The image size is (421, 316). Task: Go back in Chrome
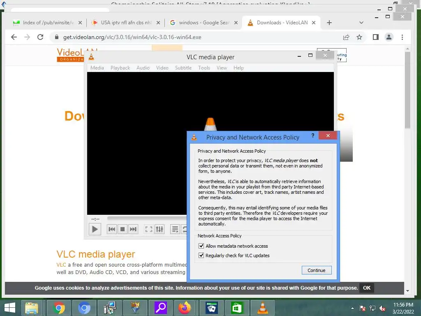14,37
